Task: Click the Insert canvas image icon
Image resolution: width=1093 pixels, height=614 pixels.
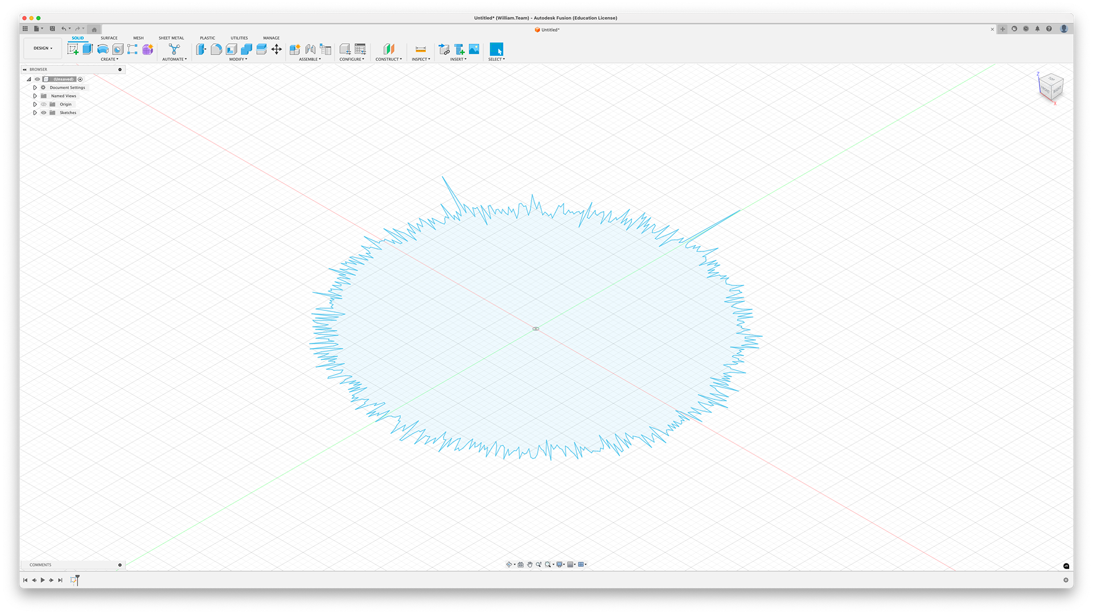Action: pos(474,49)
